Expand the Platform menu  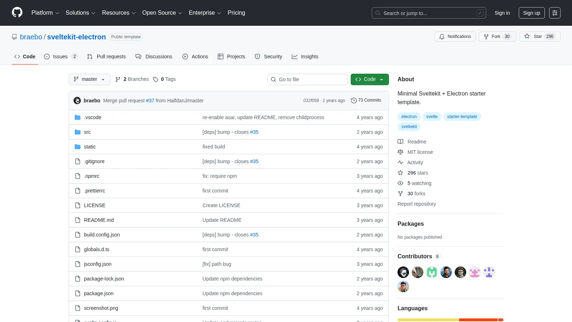[45, 13]
